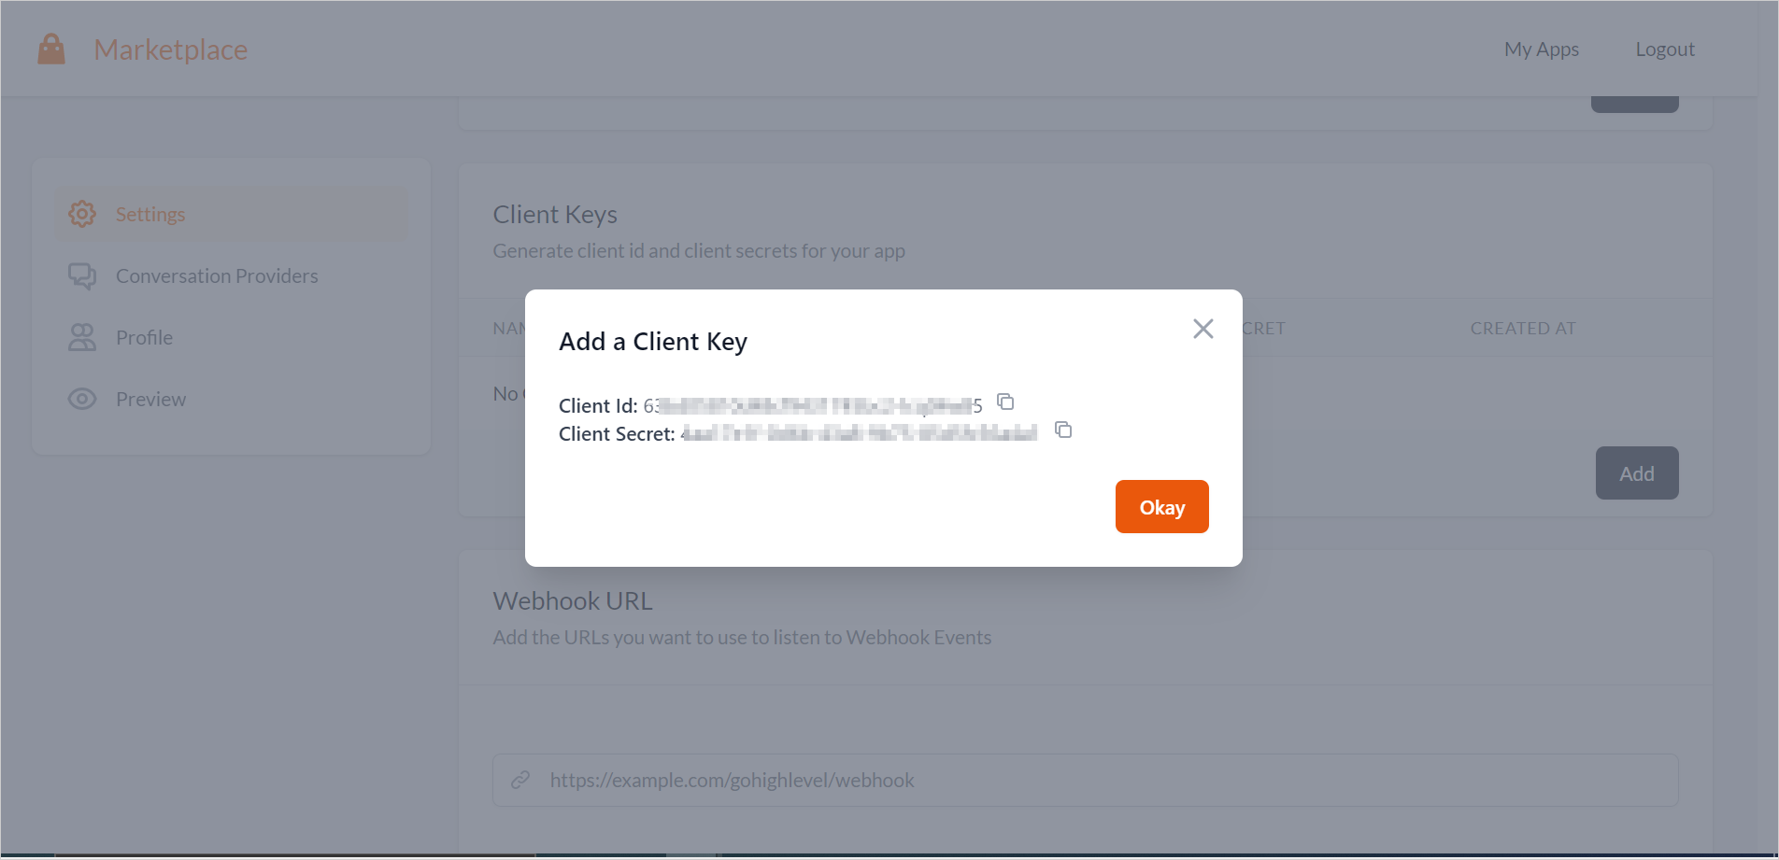1779x860 pixels.
Task: Click the Marketplace shopping bag logo
Action: (x=51, y=49)
